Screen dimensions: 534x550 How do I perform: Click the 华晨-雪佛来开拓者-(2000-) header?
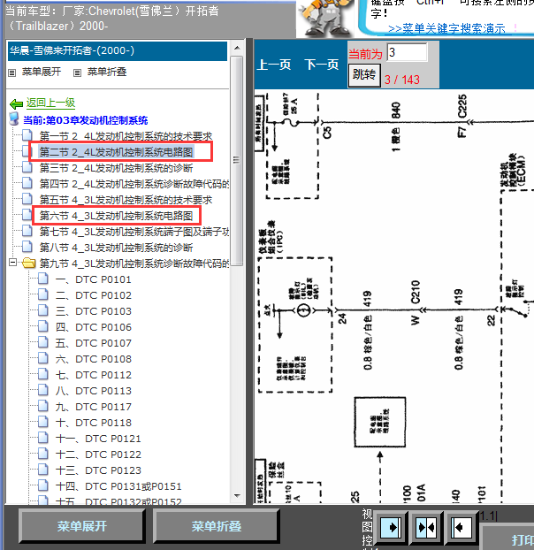(x=118, y=51)
